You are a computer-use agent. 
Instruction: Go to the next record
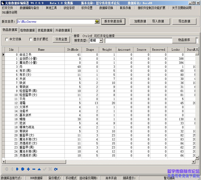click(x=17, y=169)
